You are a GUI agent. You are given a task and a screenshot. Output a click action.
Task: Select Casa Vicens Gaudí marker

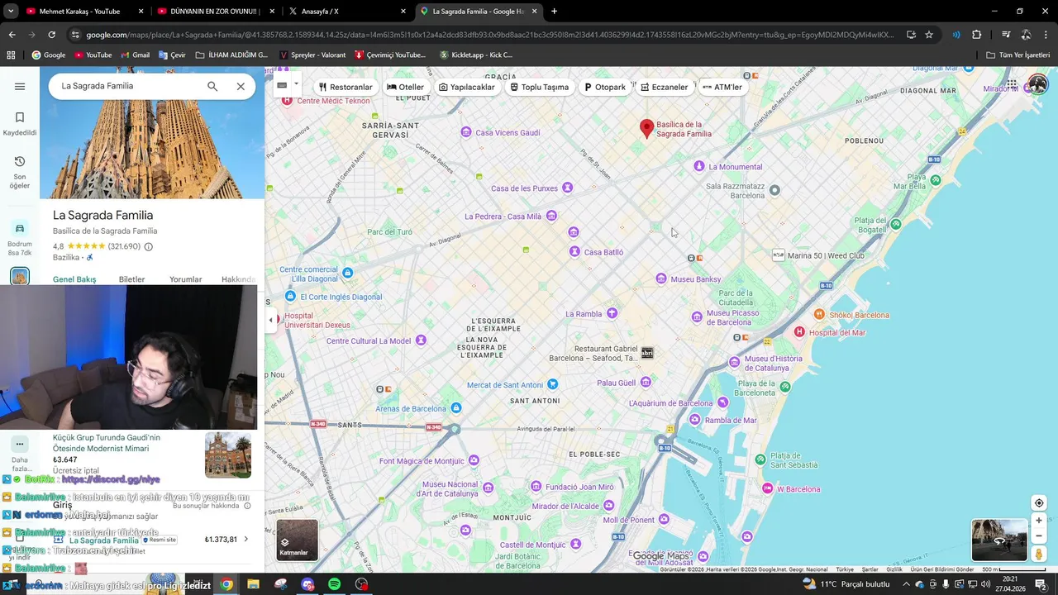point(466,132)
